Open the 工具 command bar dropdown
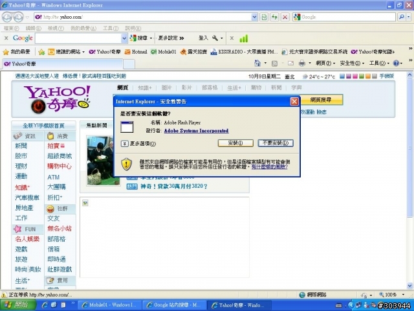The image size is (414, 311). [379, 63]
